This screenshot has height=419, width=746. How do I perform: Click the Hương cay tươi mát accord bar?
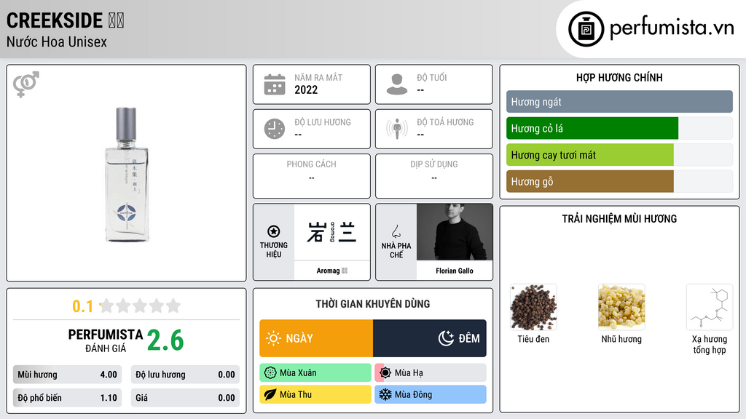(x=590, y=155)
